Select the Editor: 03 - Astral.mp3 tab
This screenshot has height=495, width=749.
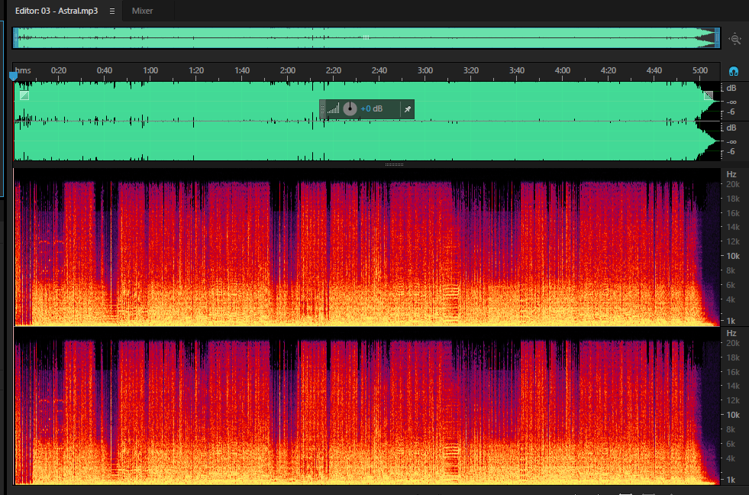click(x=56, y=11)
